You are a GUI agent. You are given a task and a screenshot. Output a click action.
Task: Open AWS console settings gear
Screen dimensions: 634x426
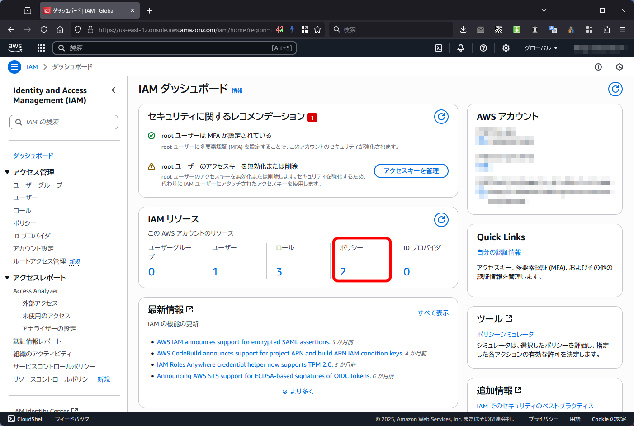[x=506, y=48]
